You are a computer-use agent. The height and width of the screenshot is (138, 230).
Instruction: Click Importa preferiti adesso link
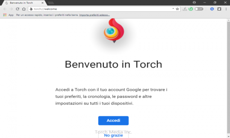click(94, 15)
